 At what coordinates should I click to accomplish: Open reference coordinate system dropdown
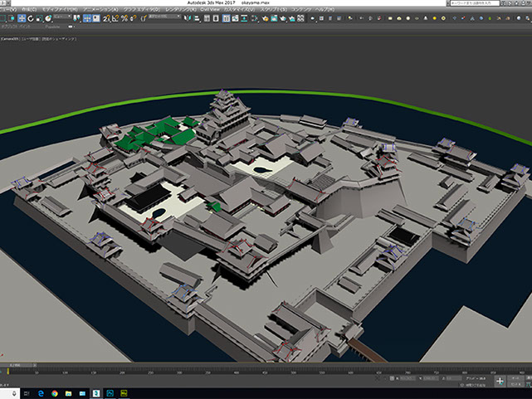[x=62, y=18]
